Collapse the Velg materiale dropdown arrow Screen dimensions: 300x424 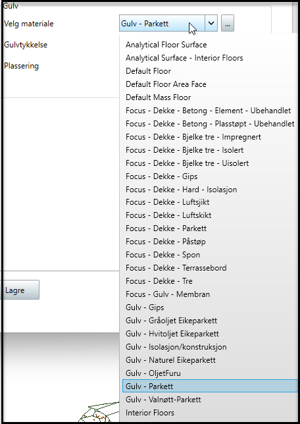point(211,23)
